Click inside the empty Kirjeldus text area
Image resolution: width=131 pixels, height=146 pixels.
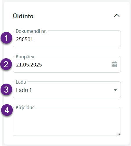point(67,121)
